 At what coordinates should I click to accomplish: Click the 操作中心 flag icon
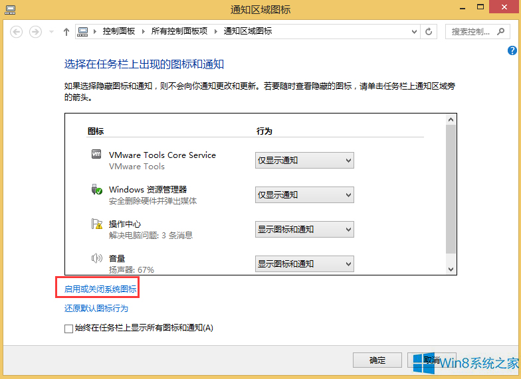coord(97,224)
